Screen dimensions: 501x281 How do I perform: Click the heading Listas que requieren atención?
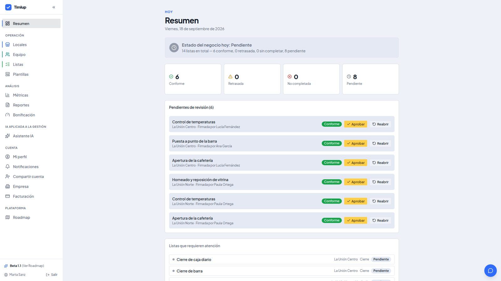(194, 246)
